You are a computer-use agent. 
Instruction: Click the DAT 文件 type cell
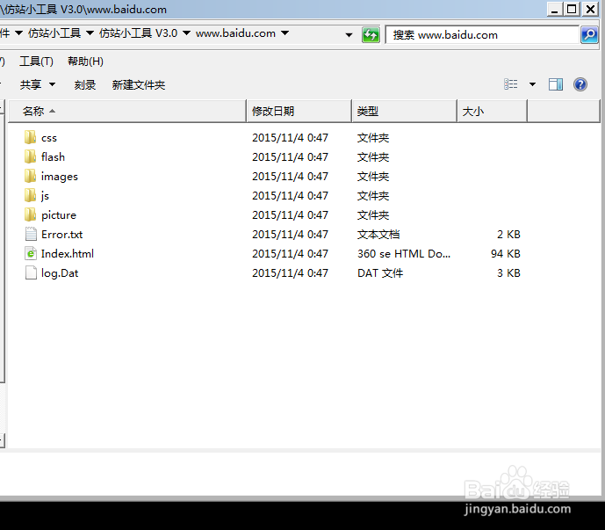pos(380,273)
